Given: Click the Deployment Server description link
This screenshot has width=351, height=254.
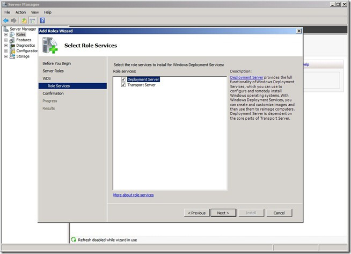Looking at the screenshot, I should click(246, 77).
